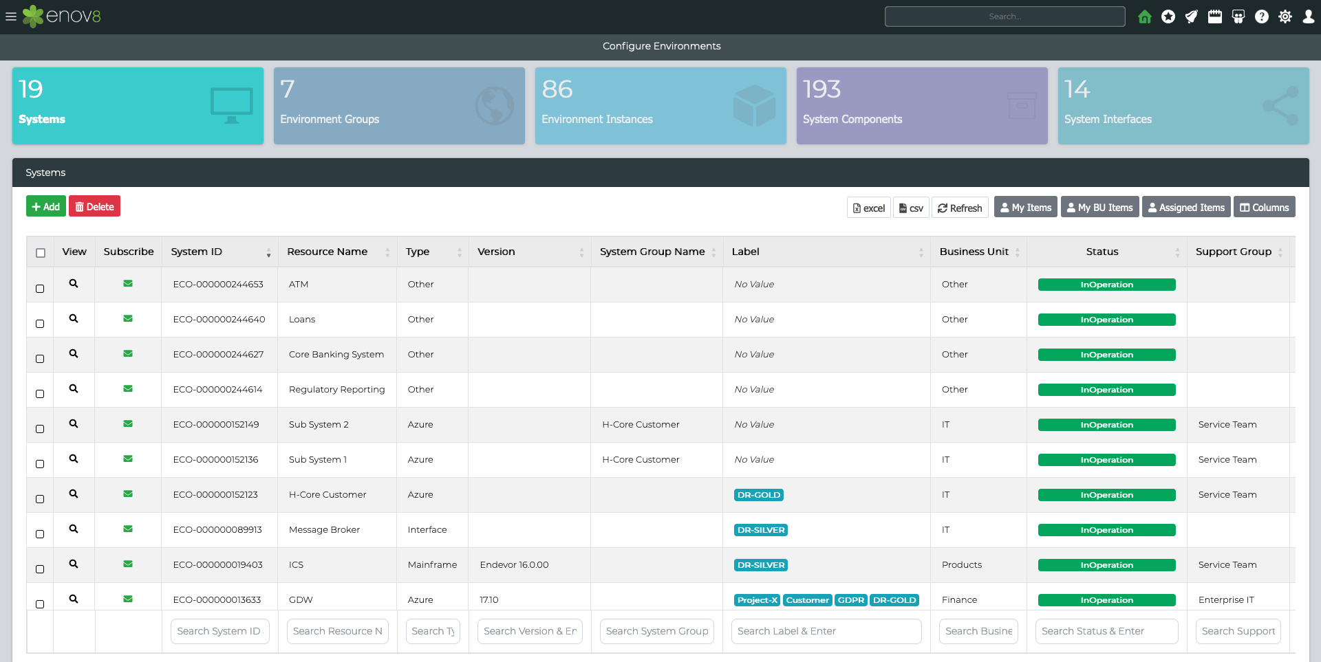Screen dimensions: 1321x662
Task: Open the hamburger navigation menu
Action: coord(11,16)
